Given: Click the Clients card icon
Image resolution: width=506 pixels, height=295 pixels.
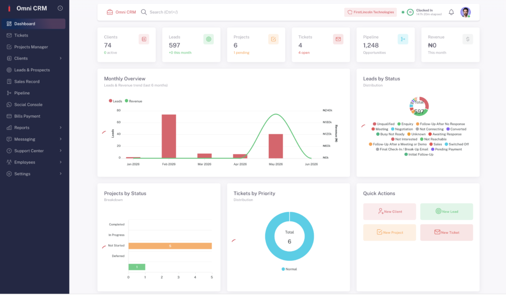Looking at the screenshot, I should (144, 40).
